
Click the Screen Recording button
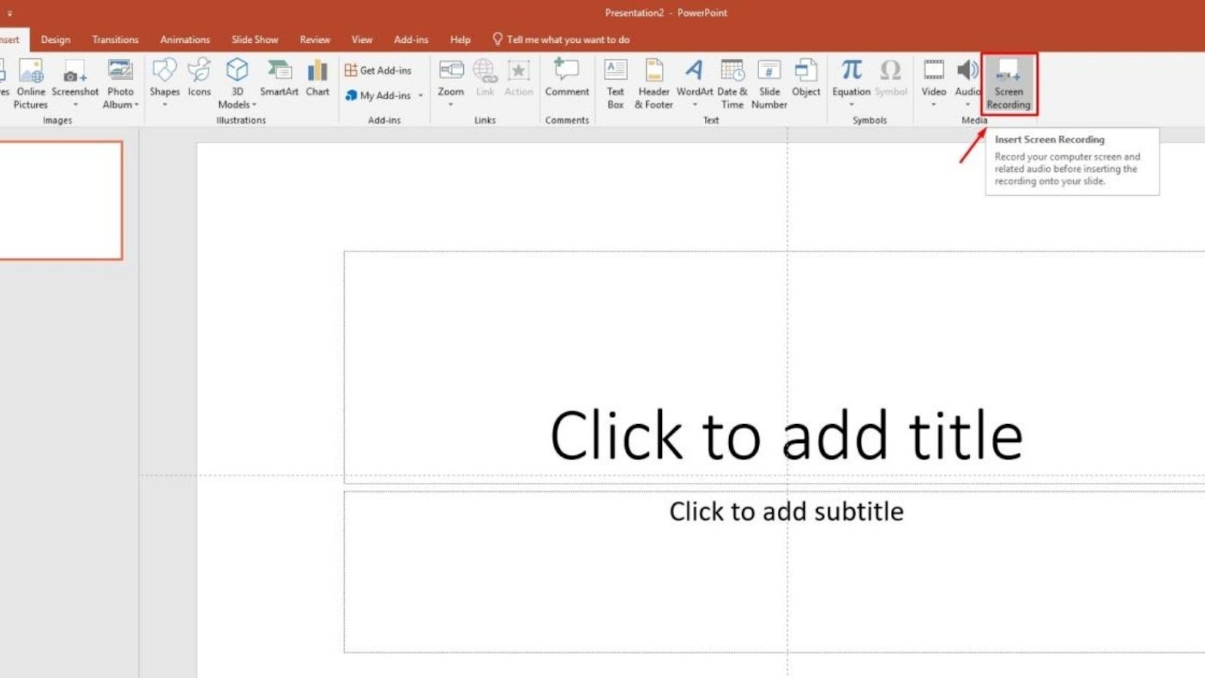pyautogui.click(x=1008, y=84)
